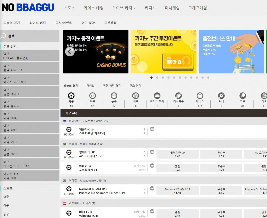
Task: Switch to the 진행 예정 경기 tab
Action: [112, 86]
